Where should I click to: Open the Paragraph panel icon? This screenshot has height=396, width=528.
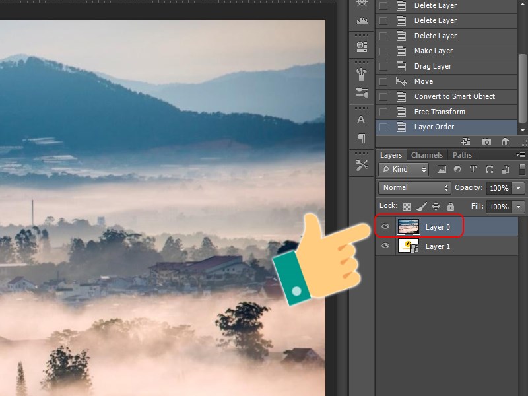click(x=362, y=139)
